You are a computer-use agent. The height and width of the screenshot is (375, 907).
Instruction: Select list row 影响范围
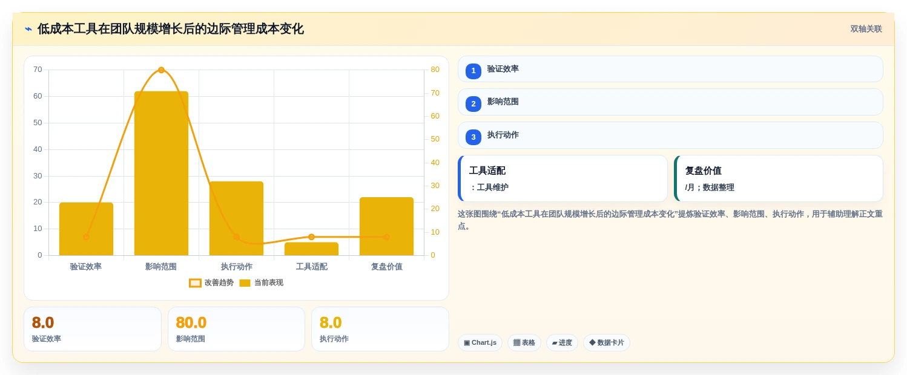pos(670,102)
